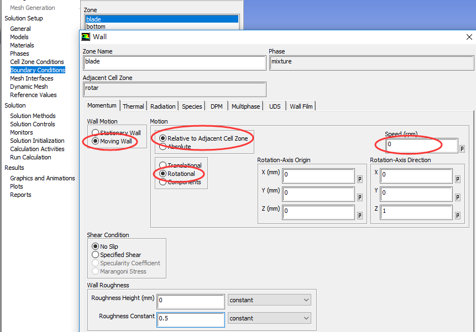Click the Roughness Height (mm) input field
Screen dimensions: 476x332
tap(191, 301)
